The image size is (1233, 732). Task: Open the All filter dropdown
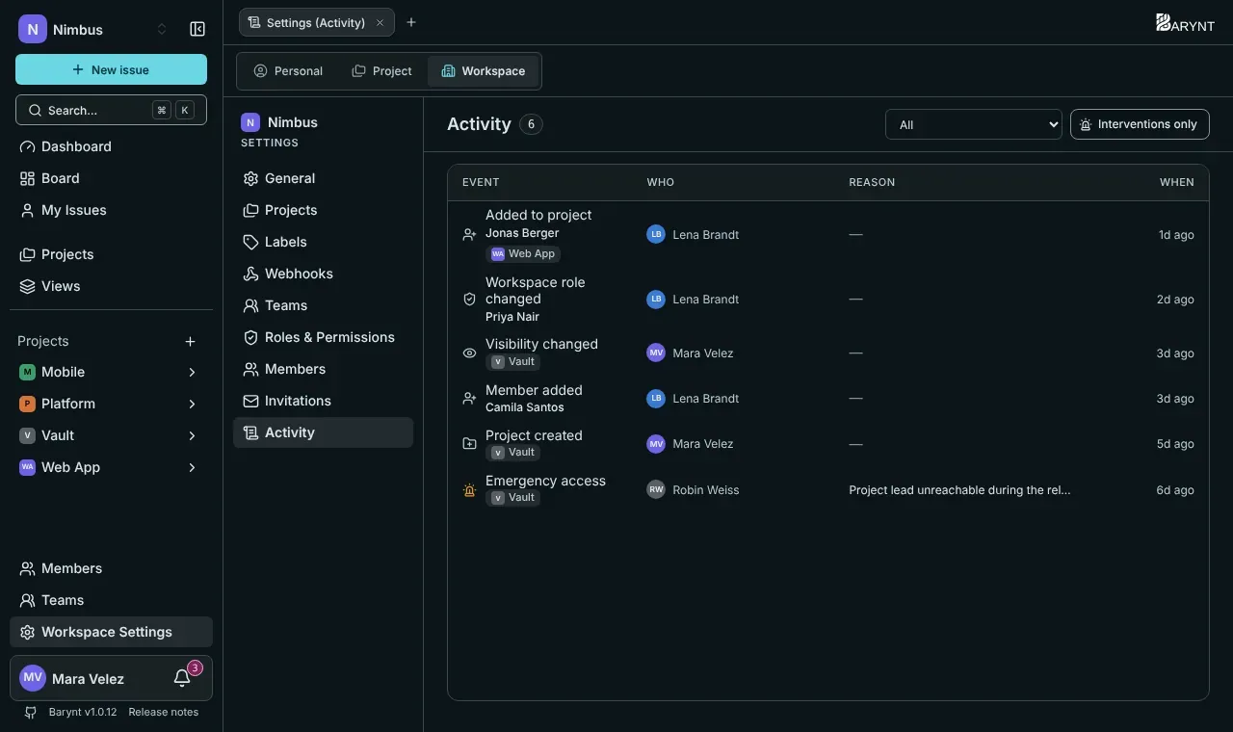974,124
